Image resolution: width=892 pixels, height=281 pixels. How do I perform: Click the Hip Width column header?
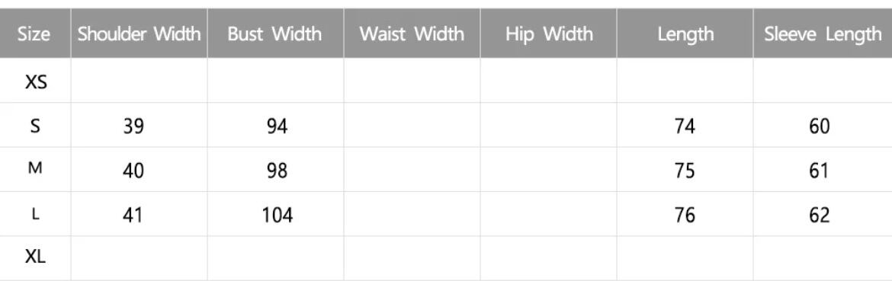point(548,34)
